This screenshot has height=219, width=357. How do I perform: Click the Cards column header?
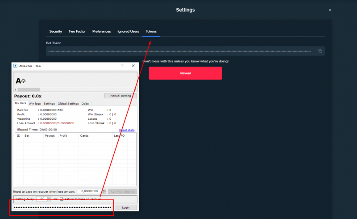(95, 136)
